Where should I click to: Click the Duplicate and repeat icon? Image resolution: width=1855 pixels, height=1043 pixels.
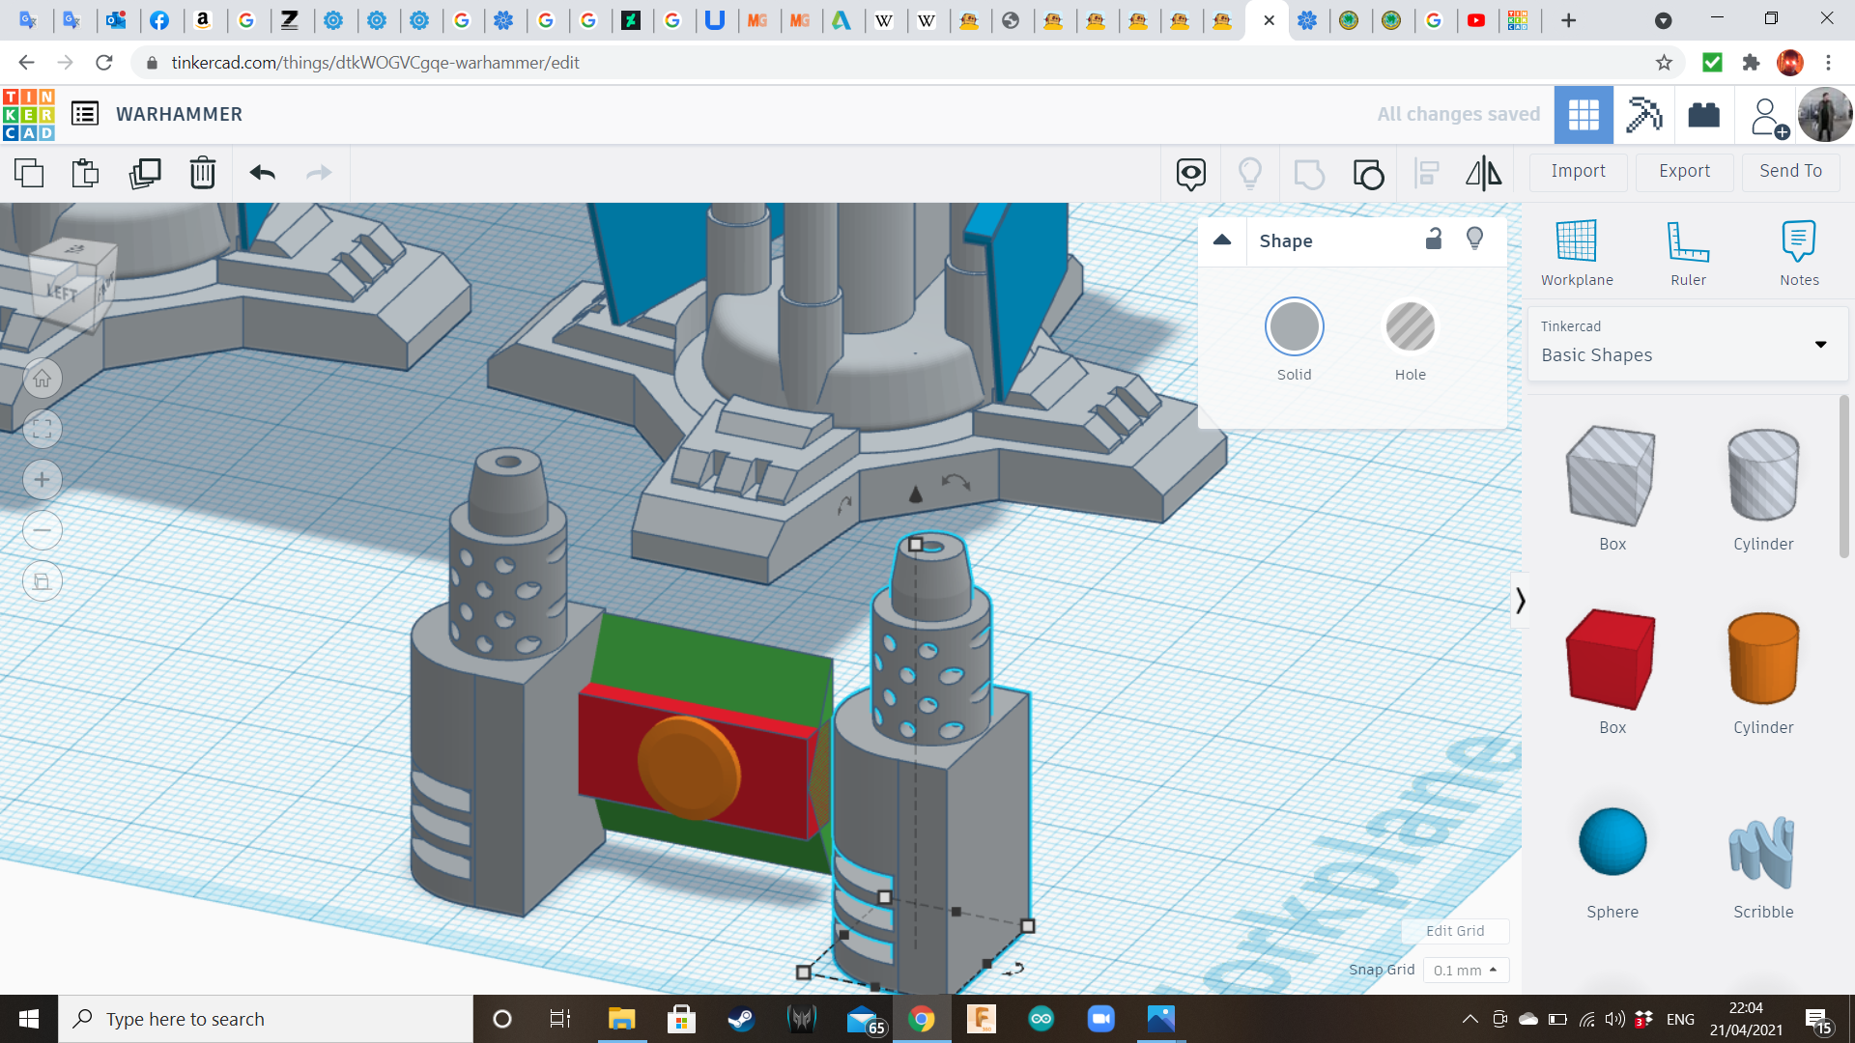click(x=145, y=173)
